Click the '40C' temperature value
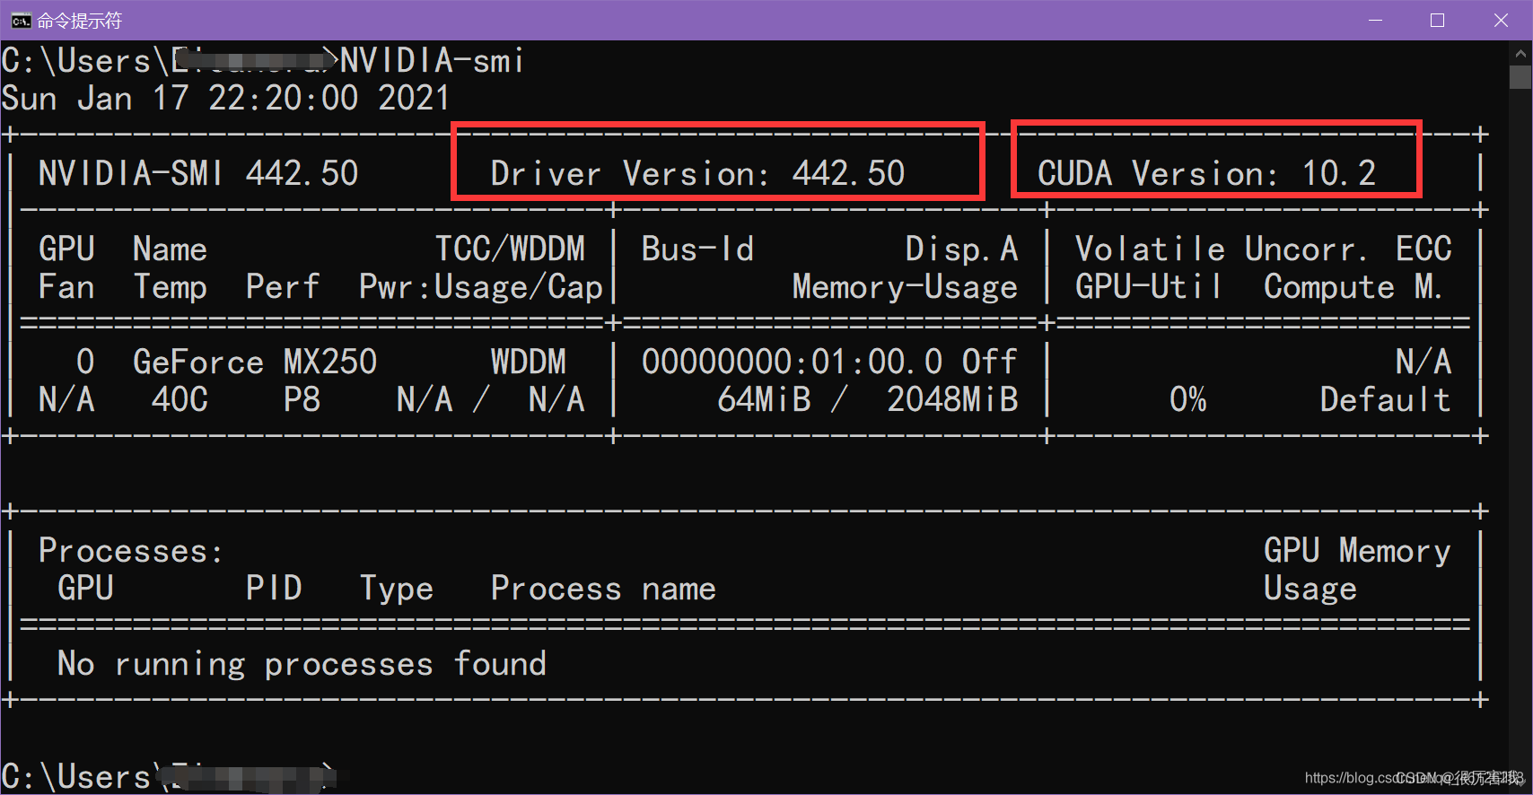Image resolution: width=1533 pixels, height=795 pixels. click(x=180, y=399)
